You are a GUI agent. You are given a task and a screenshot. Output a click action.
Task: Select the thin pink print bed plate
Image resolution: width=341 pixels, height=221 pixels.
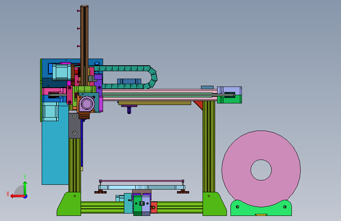(142, 181)
